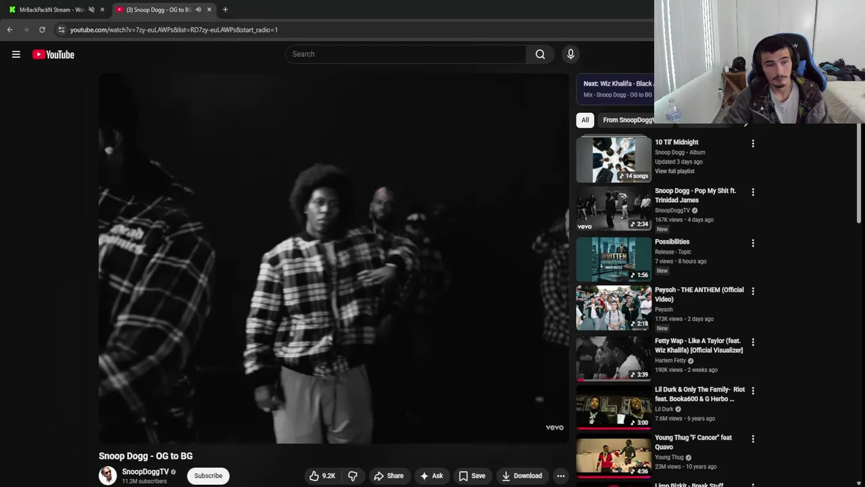Viewport: 865px width, 487px height.
Task: Select the From SnoopDogg filter chip
Action: 628,120
